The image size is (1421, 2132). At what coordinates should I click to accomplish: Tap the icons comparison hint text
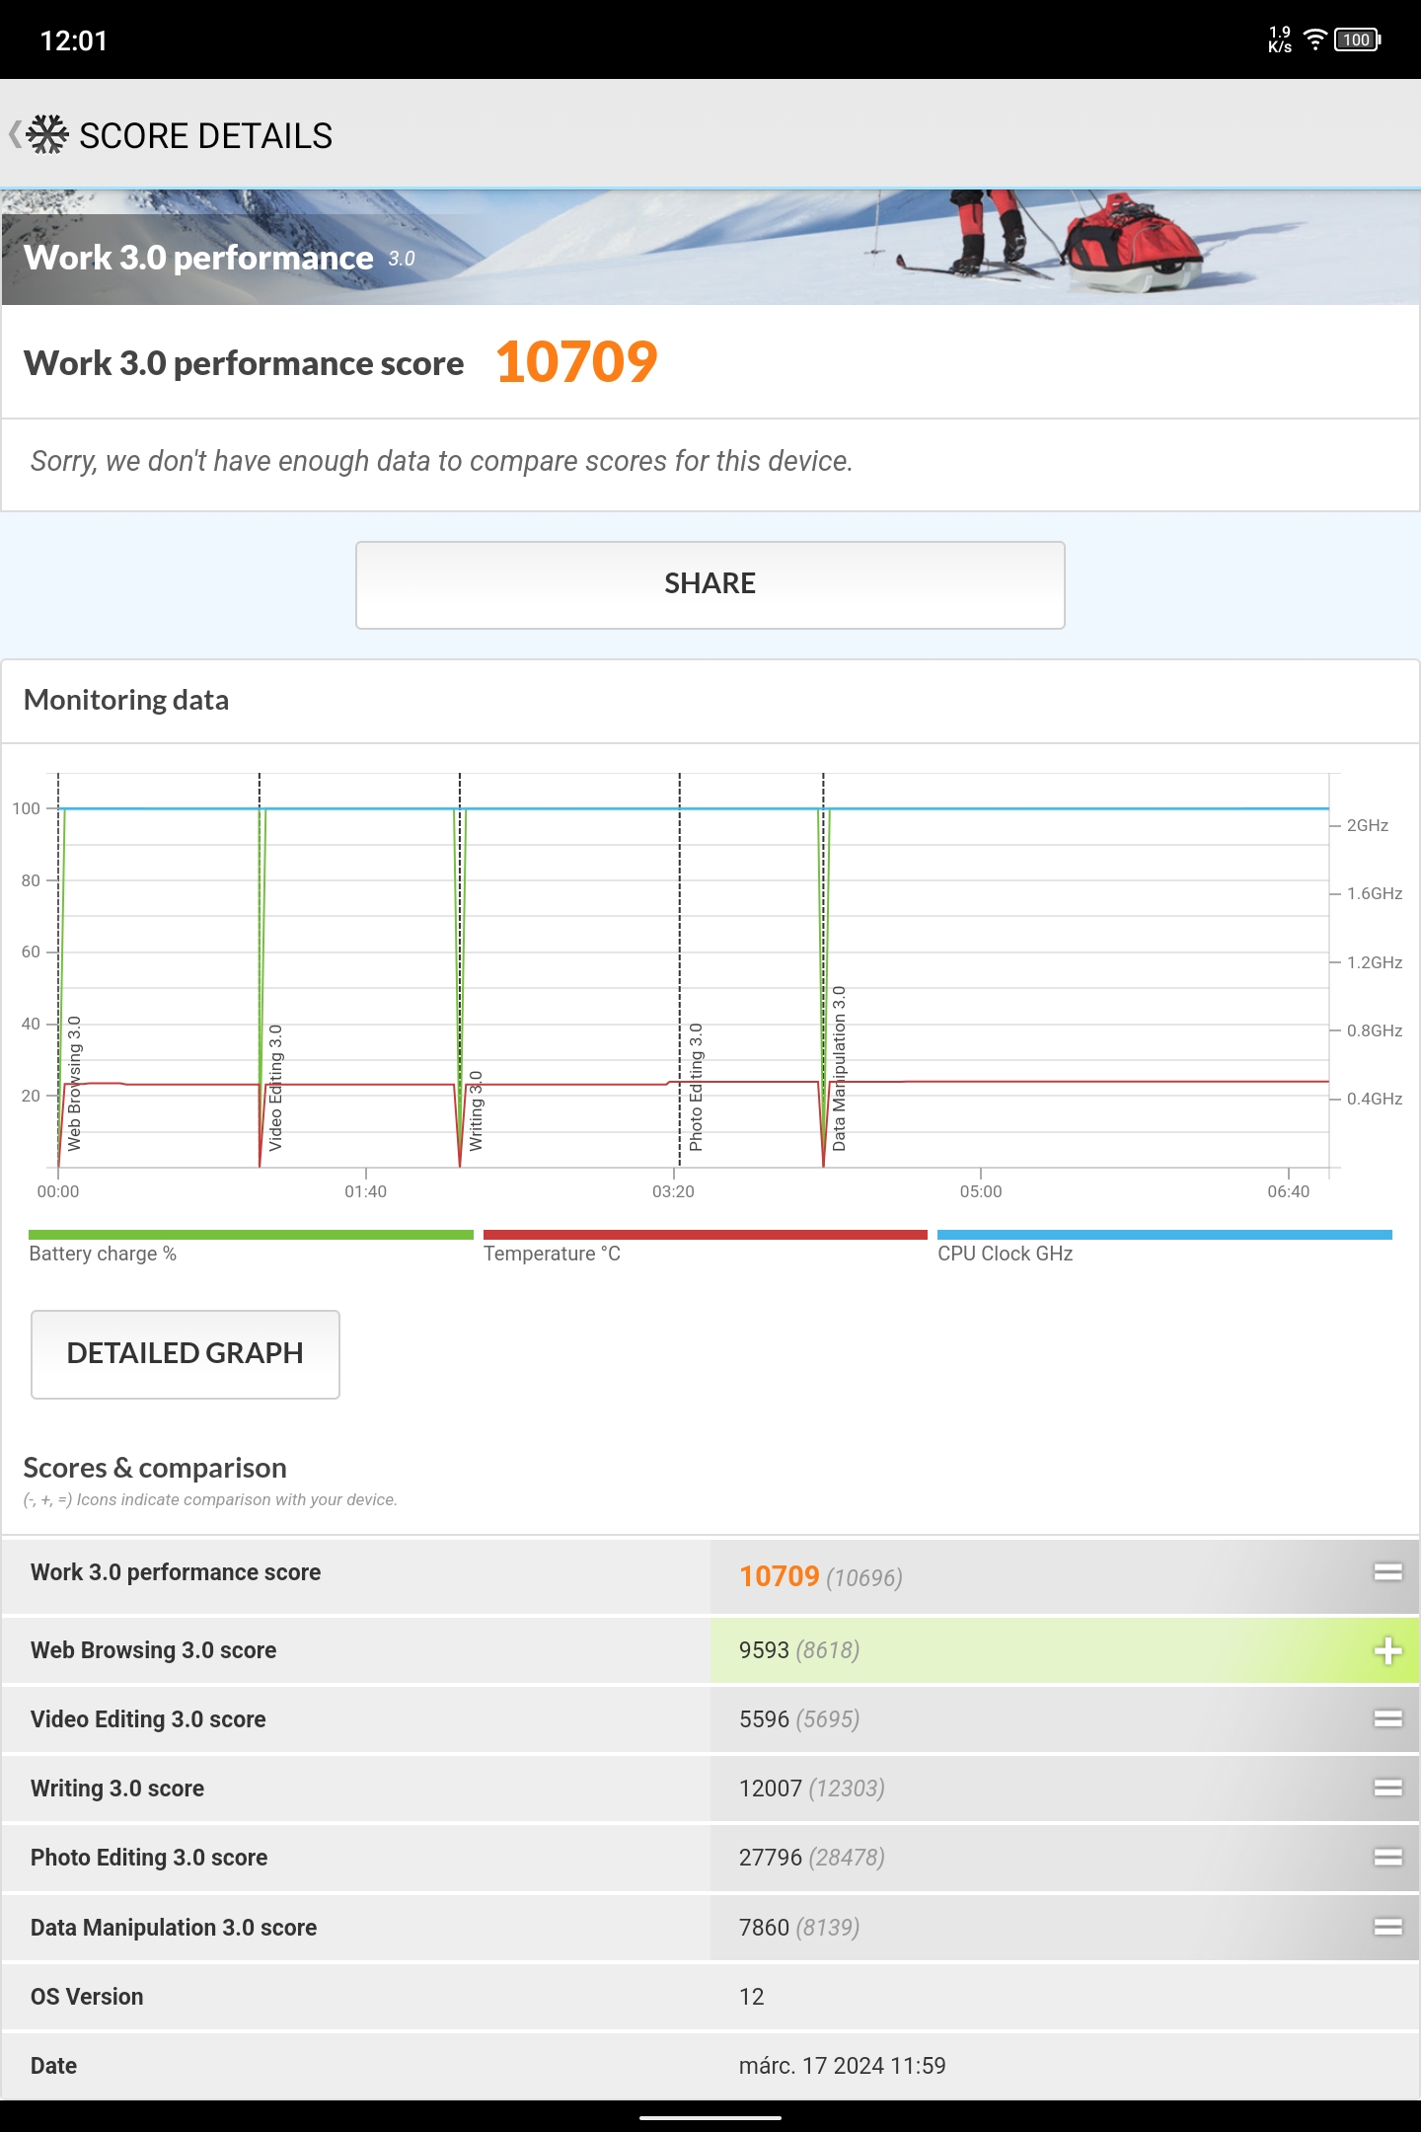(210, 1499)
